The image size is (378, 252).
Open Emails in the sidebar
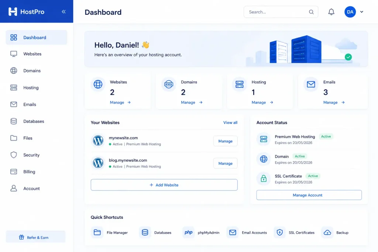click(x=37, y=104)
